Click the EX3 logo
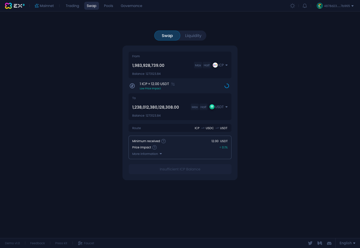 tap(15, 6)
